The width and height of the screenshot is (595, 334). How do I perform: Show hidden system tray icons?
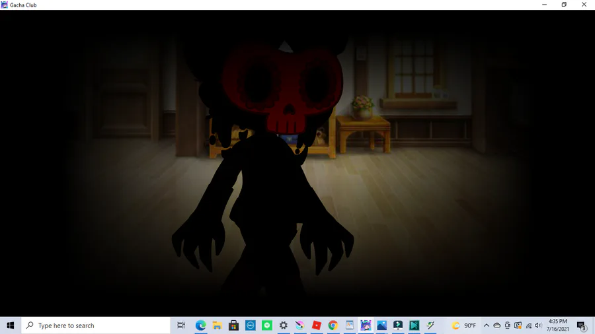[x=487, y=325]
